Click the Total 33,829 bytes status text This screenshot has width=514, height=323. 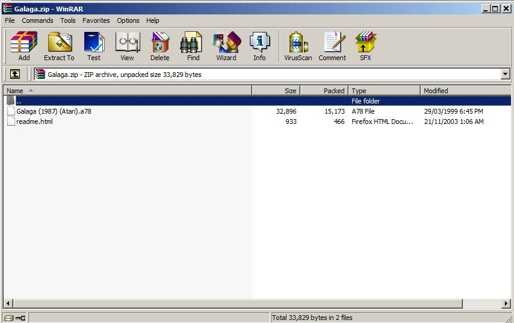tap(312, 318)
